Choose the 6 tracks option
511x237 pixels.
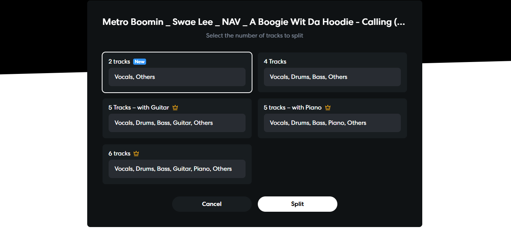pos(177,164)
